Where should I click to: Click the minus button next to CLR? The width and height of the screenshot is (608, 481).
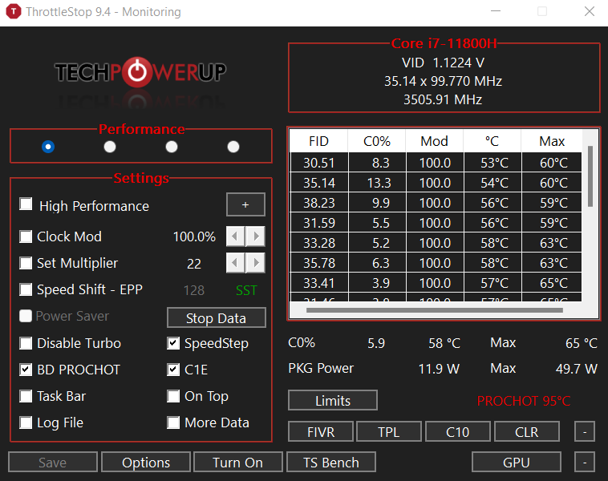tap(585, 432)
